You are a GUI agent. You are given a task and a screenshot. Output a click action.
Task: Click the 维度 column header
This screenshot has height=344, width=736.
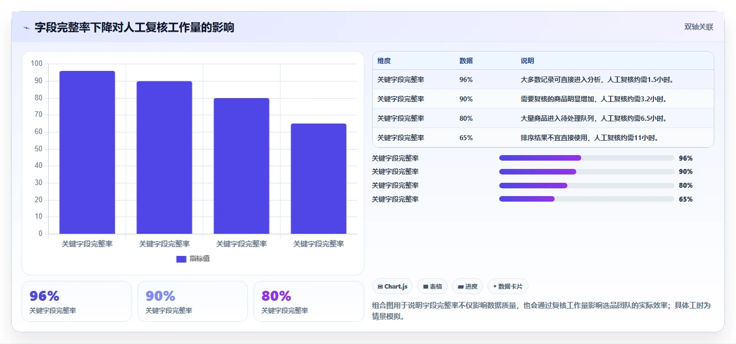point(384,61)
